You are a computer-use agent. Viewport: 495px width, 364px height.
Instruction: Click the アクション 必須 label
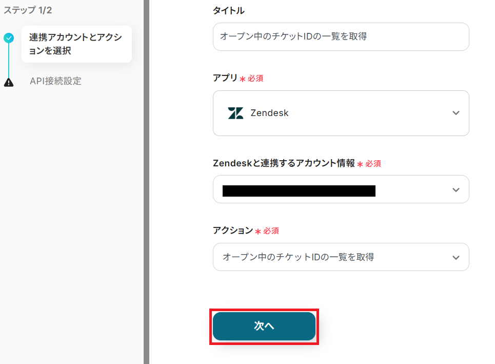[x=245, y=231]
